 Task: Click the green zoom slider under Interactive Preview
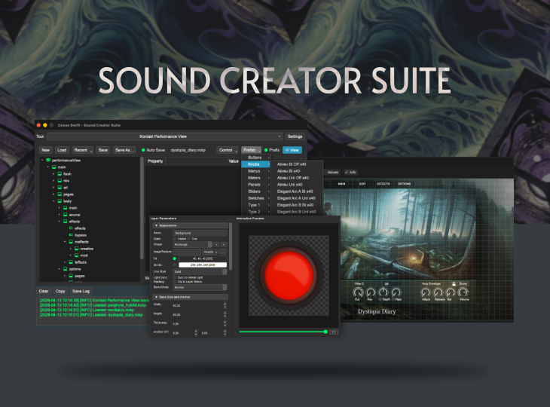tap(283, 332)
